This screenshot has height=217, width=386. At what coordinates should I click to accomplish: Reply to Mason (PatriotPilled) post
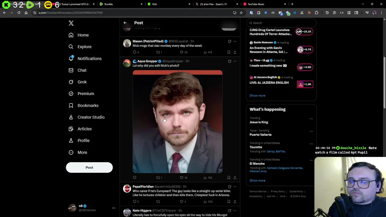(x=134, y=52)
